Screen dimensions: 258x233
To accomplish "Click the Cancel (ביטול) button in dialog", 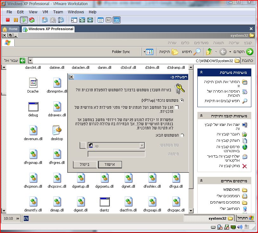I will point(85,165).
